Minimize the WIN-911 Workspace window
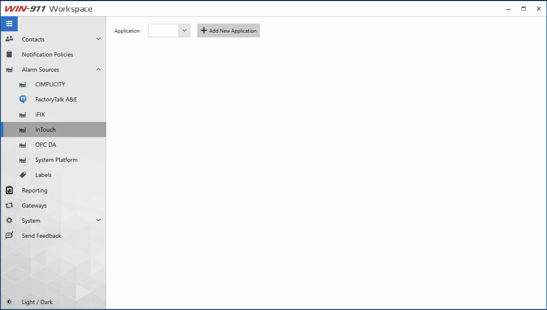This screenshot has width=547, height=310. [x=508, y=9]
